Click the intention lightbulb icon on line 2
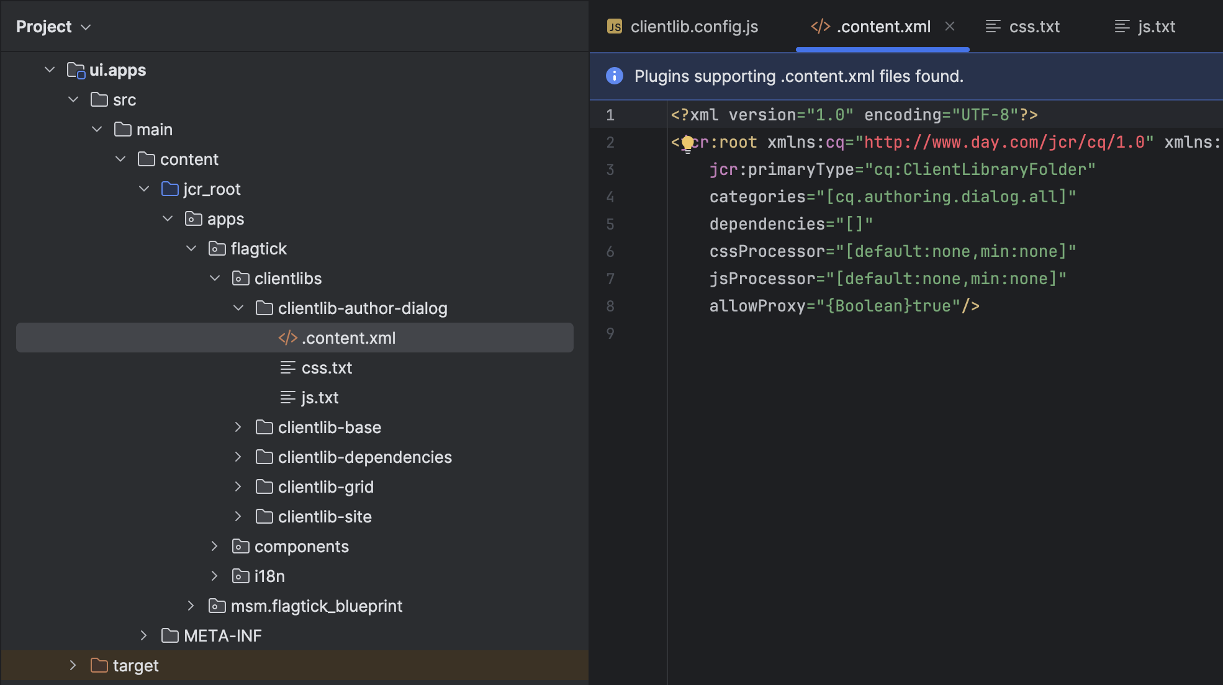 point(687,143)
